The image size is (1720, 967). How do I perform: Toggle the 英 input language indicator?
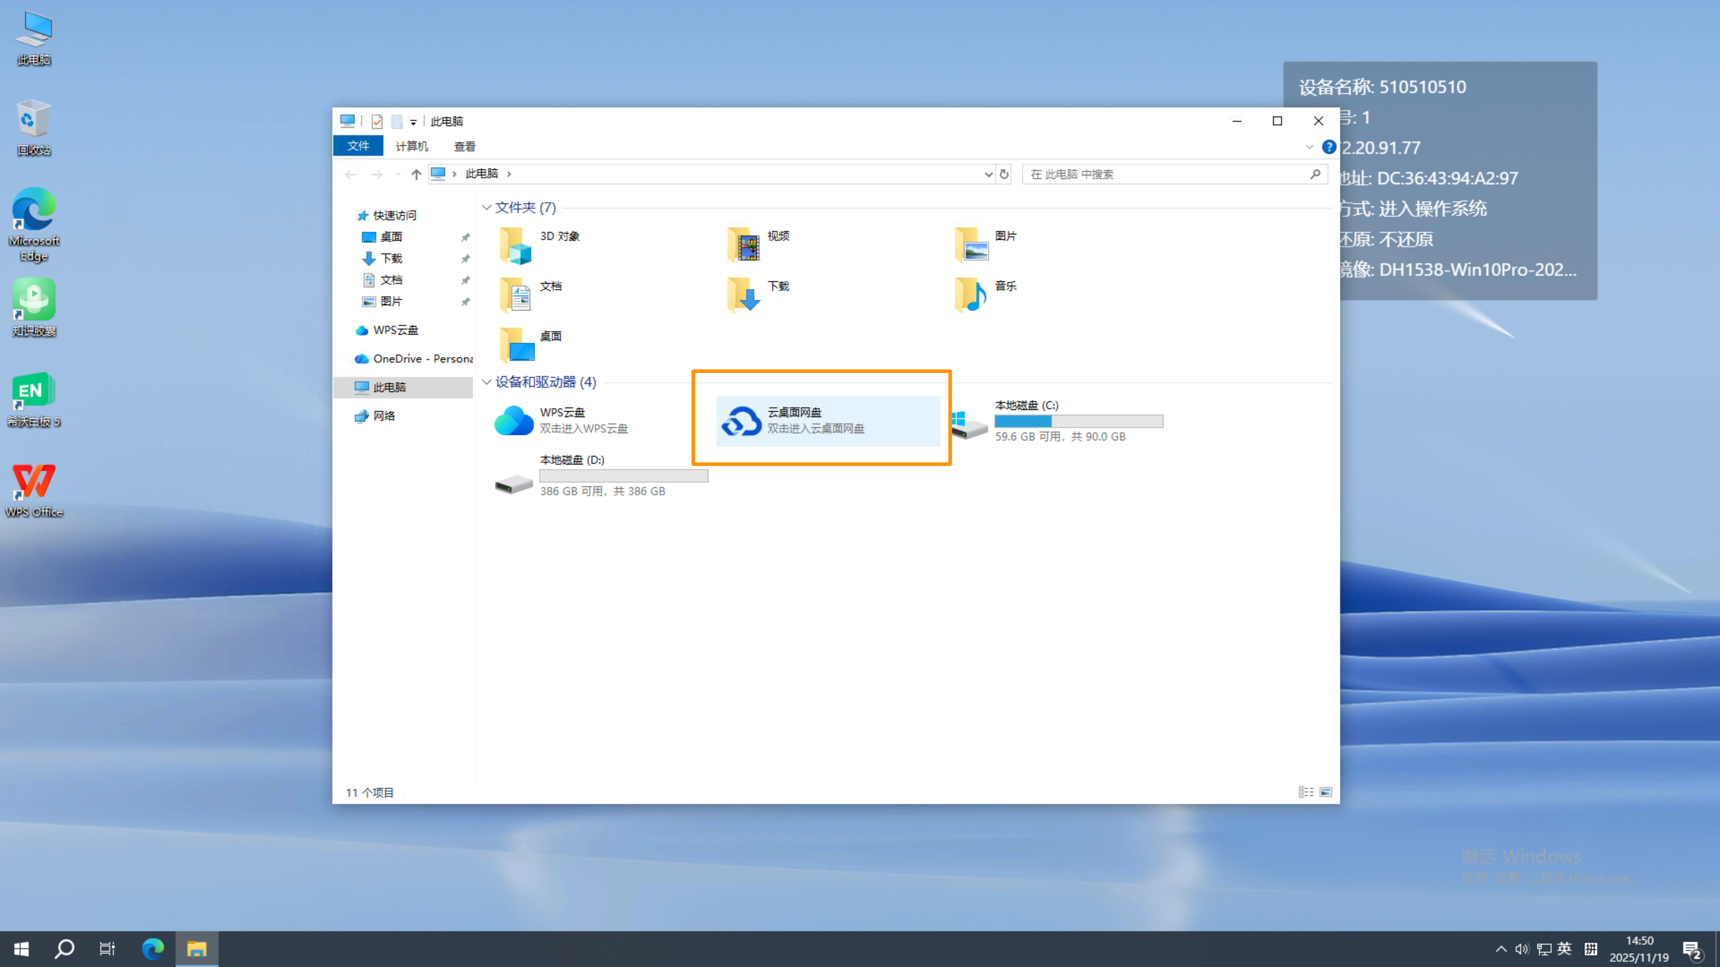point(1564,948)
